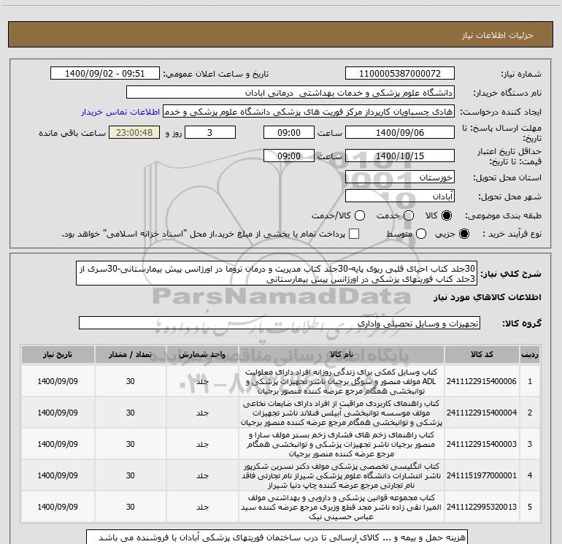Toggle the اسناد خزانه اسلامی payment checkbox
562x544 pixels.
coord(354,234)
